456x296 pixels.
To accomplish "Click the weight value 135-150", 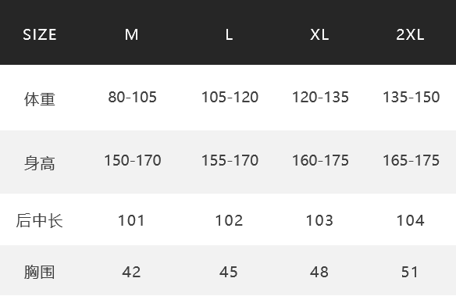I will [411, 97].
